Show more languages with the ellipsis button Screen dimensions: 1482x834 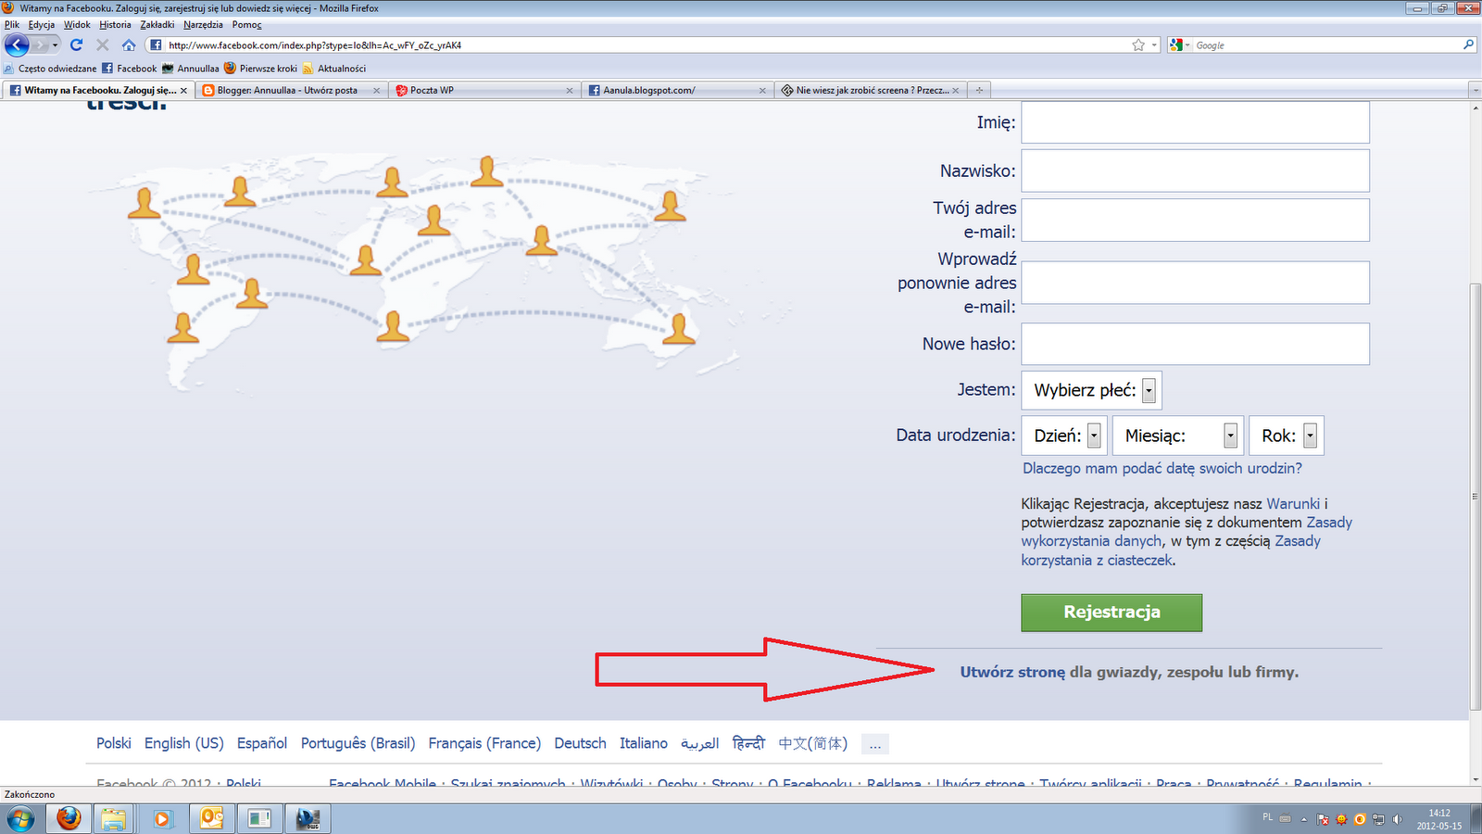tap(874, 744)
